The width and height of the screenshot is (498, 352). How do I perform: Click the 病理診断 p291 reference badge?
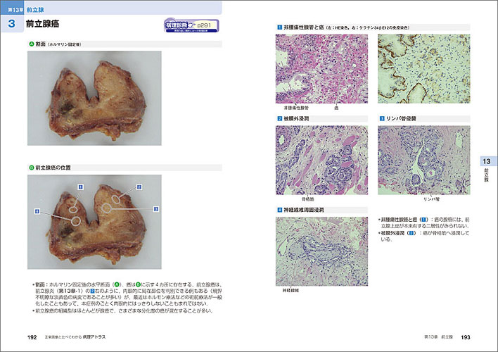click(x=190, y=26)
